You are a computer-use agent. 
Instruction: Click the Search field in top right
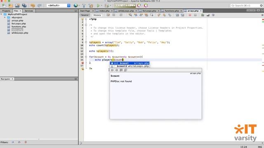pyautogui.click(x=247, y=5)
